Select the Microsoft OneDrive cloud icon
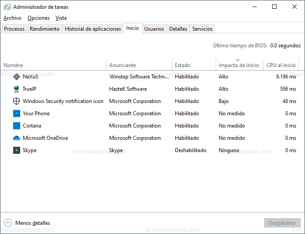Viewport: 305px width, 234px height. [17, 138]
